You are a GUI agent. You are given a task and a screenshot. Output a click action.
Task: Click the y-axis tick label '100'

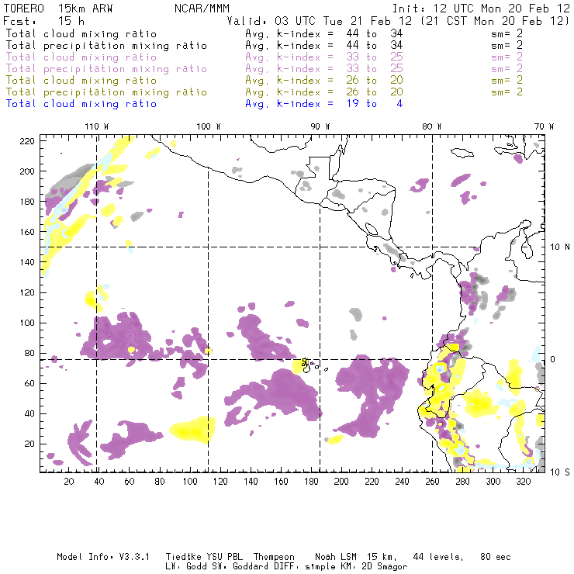click(x=27, y=323)
